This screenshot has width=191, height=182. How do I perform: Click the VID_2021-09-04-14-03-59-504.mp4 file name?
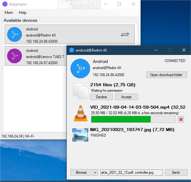pos(130,107)
